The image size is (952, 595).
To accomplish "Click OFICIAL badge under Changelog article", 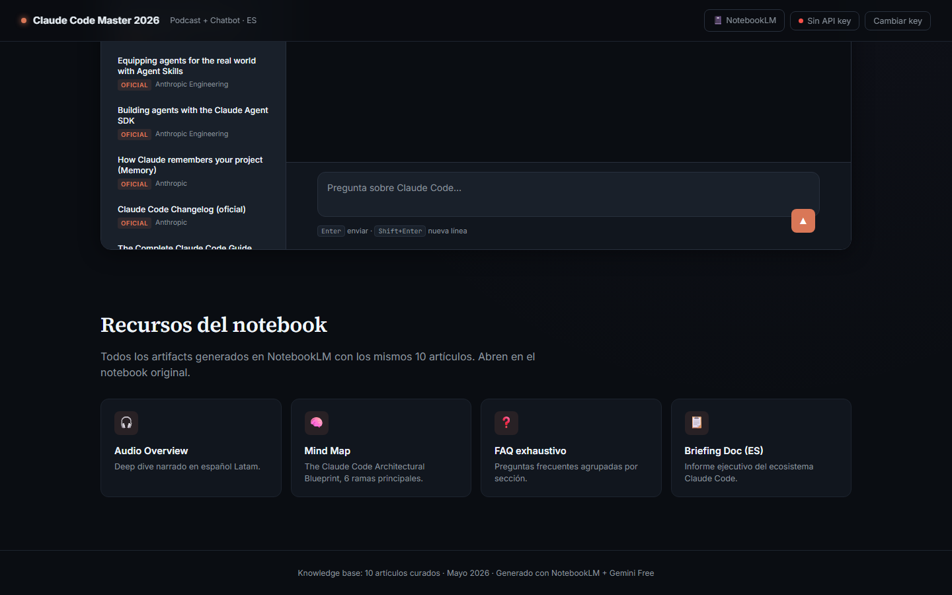I will (x=134, y=223).
